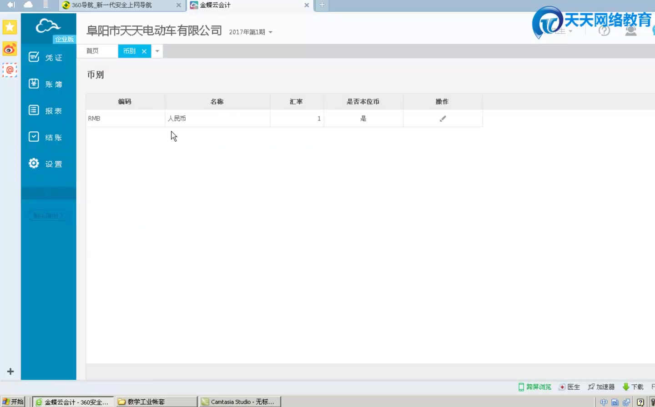
Task: Click the 下载 green download arrow
Action: [x=626, y=387]
